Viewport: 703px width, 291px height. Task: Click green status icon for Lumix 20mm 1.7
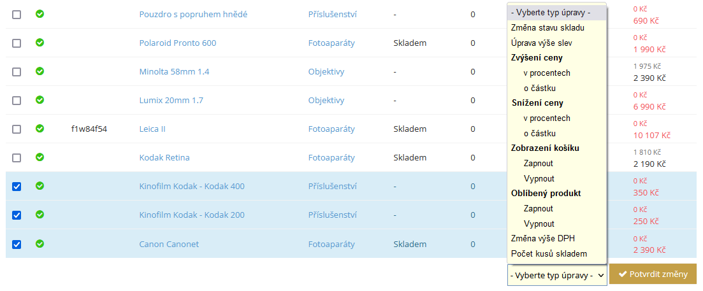click(x=40, y=100)
